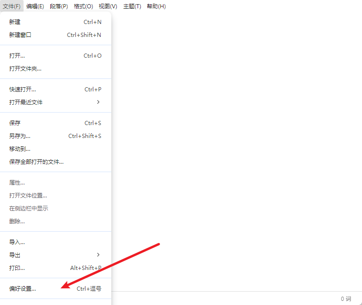Click the word count in status bar
362x305 pixels.
346,299
